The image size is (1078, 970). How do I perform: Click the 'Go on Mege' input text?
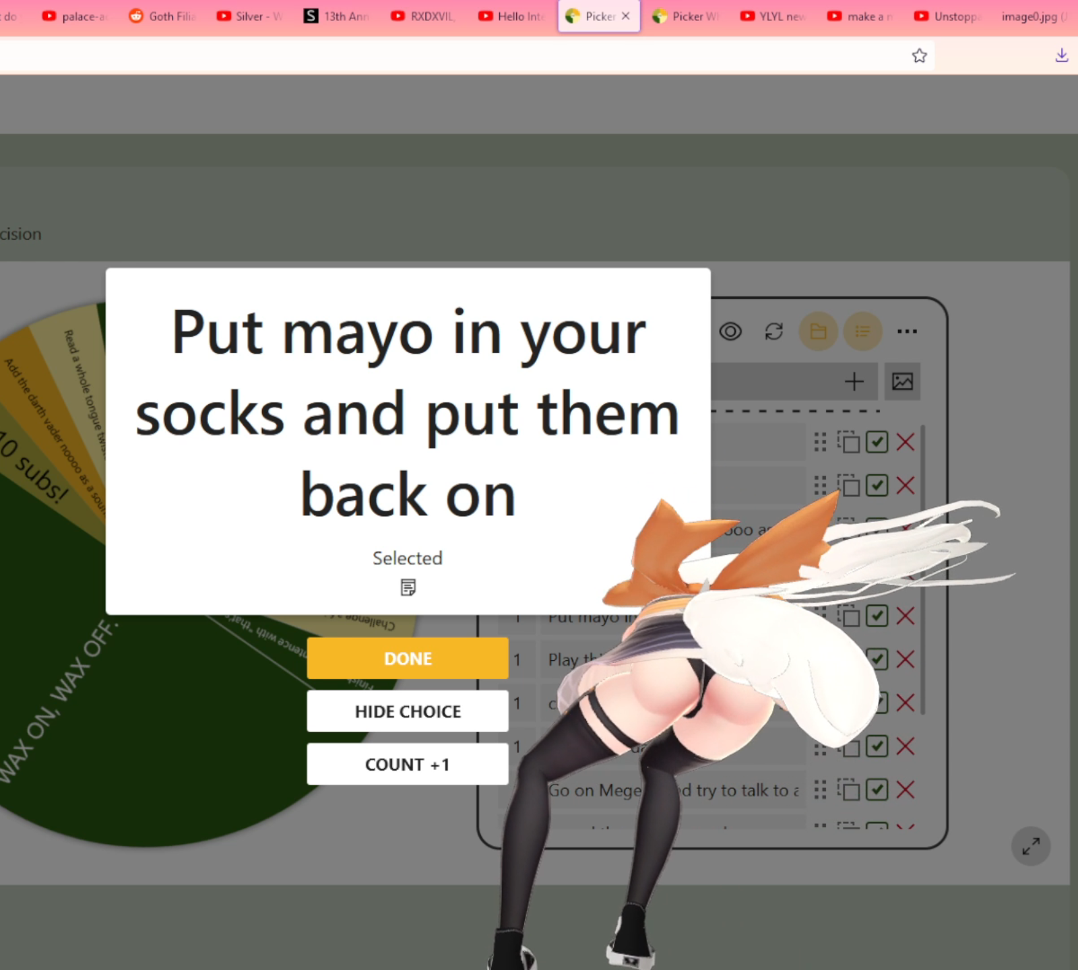pyautogui.click(x=674, y=790)
